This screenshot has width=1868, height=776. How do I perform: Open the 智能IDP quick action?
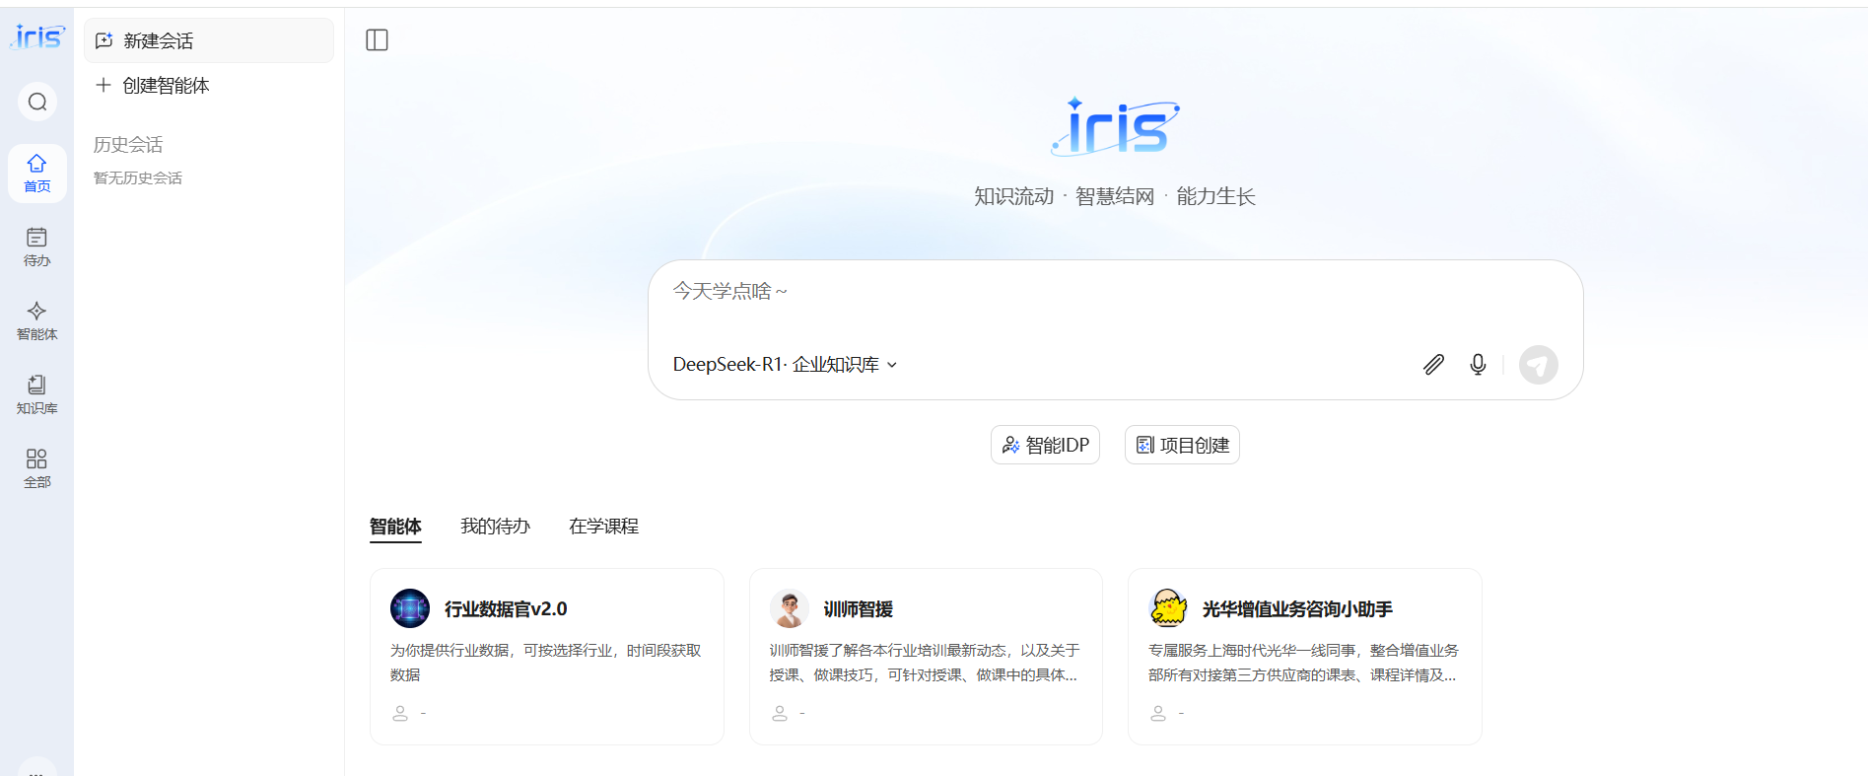pyautogui.click(x=1045, y=445)
